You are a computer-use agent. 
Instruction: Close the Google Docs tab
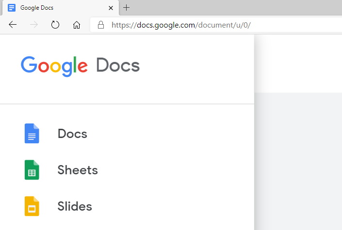coord(111,8)
